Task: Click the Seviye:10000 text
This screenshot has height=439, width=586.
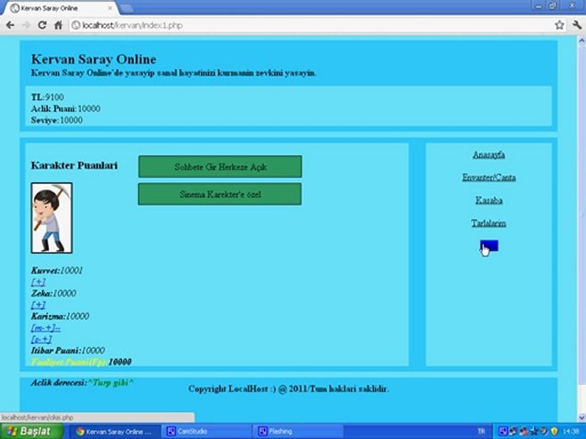Action: [56, 120]
